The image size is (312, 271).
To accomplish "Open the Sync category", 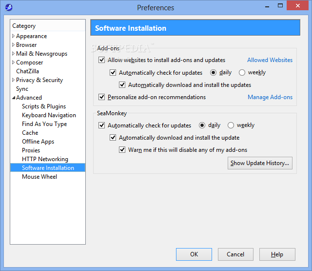I will click(x=22, y=89).
